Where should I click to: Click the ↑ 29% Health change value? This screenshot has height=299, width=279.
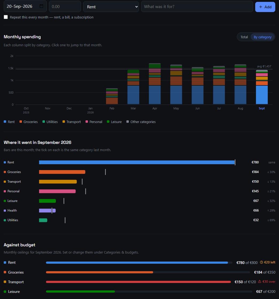pyautogui.click(x=271, y=210)
